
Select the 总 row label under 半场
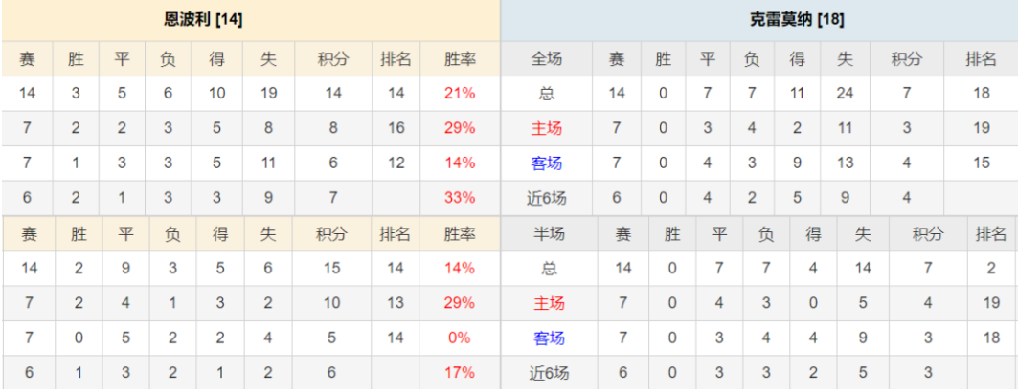click(548, 269)
